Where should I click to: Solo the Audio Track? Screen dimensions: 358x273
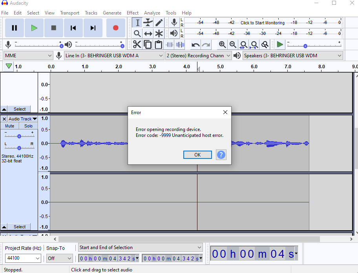coord(28,126)
